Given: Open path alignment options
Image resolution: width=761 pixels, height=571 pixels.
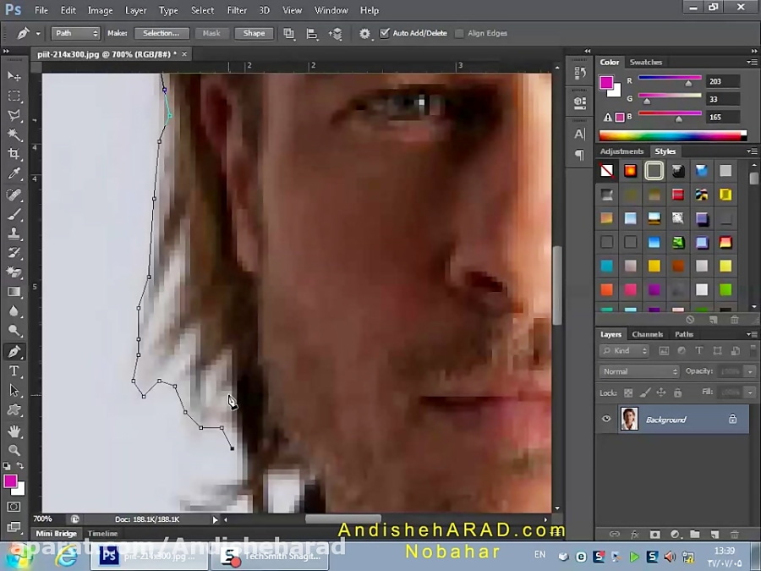Looking at the screenshot, I should (x=312, y=34).
